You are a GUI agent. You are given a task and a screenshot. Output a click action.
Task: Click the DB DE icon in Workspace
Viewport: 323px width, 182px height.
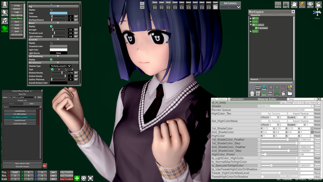pos(258,94)
